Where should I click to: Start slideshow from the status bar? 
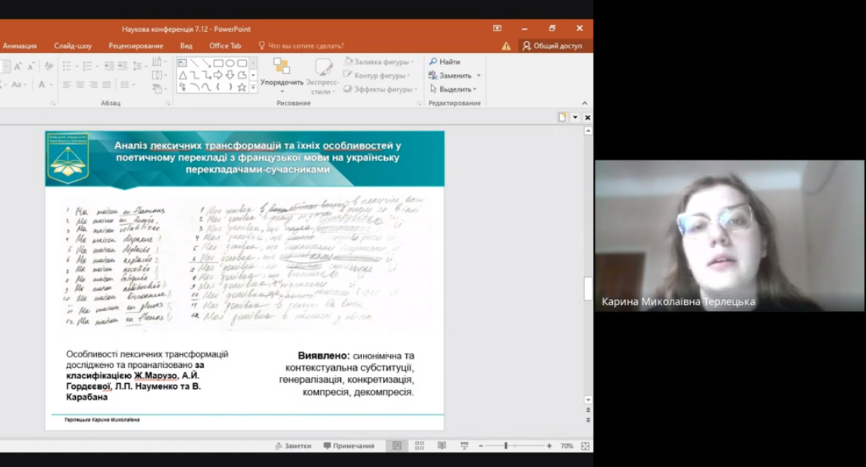[x=464, y=445]
